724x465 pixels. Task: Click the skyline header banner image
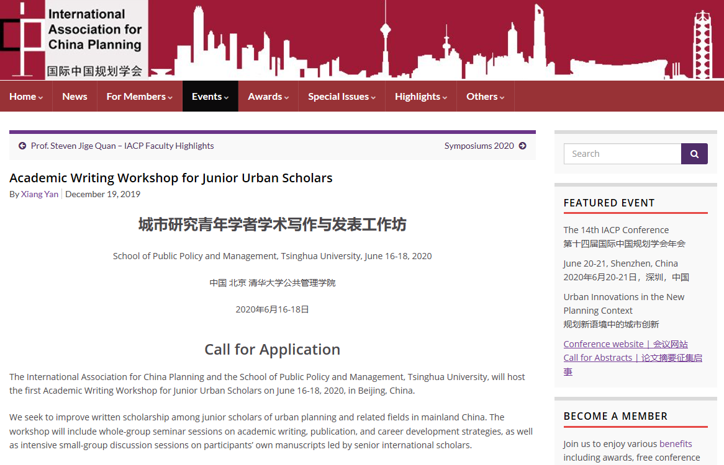436,40
